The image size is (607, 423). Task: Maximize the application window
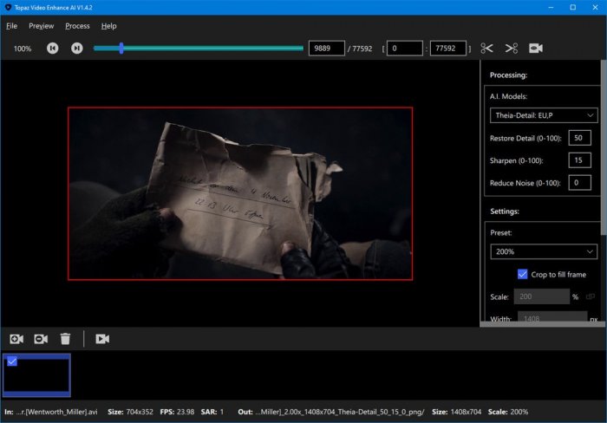(x=573, y=7)
